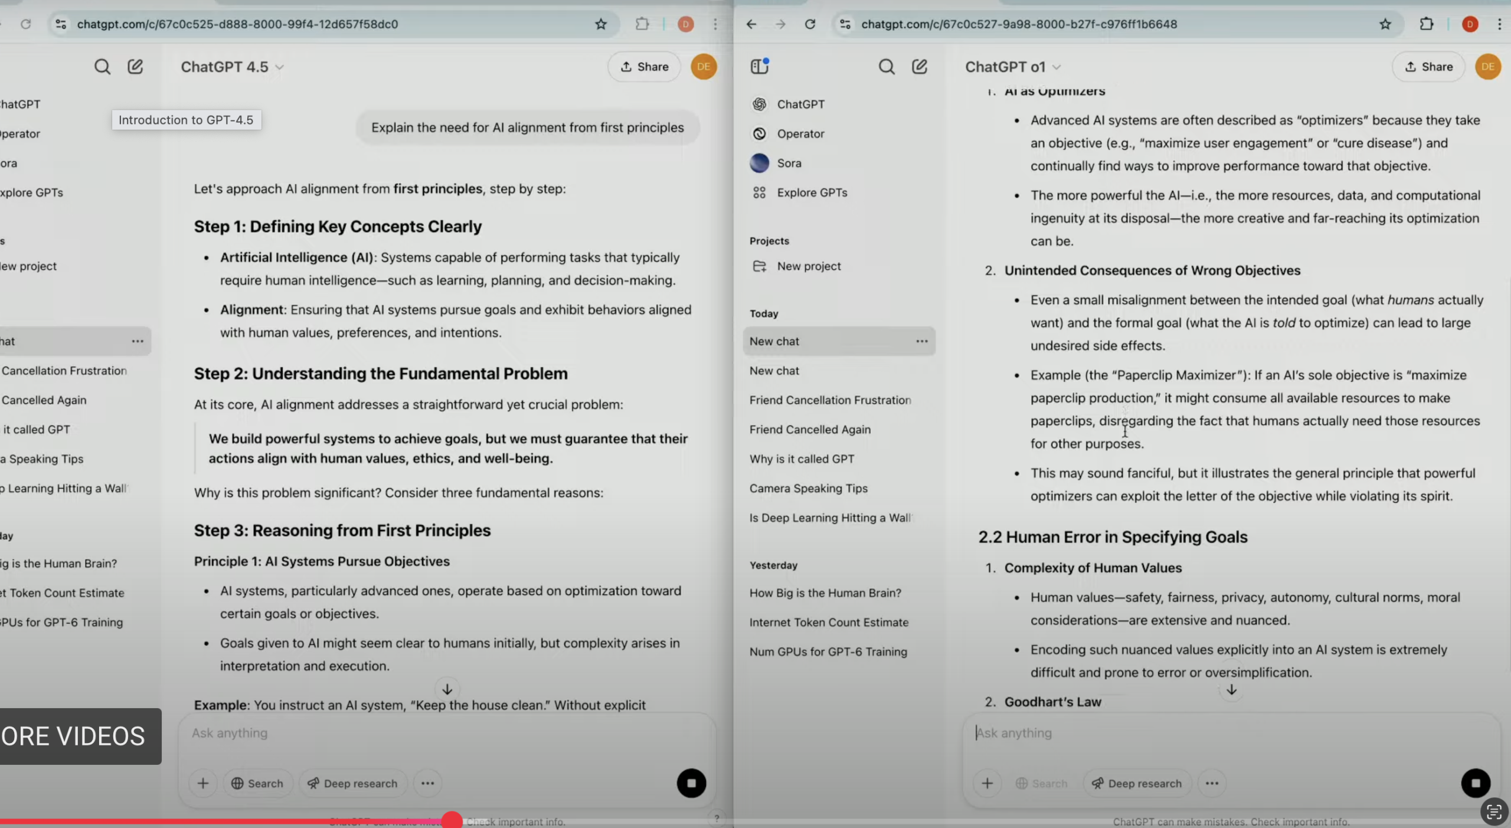Click plus attach button in right composer
The height and width of the screenshot is (828, 1511).
coord(987,783)
